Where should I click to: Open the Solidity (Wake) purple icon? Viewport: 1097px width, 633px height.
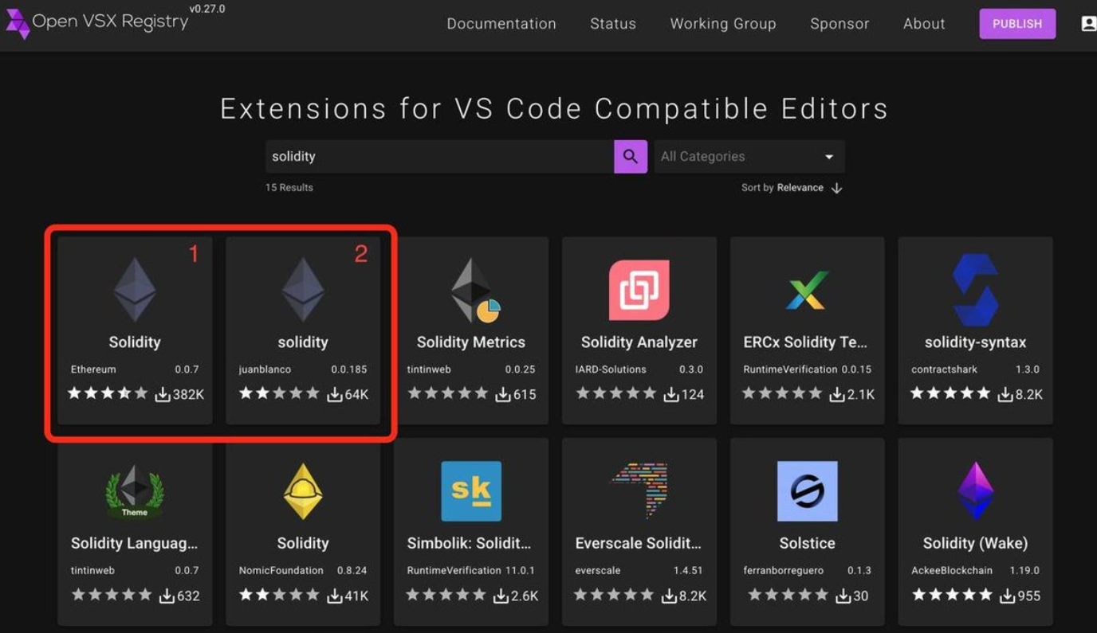(x=975, y=491)
